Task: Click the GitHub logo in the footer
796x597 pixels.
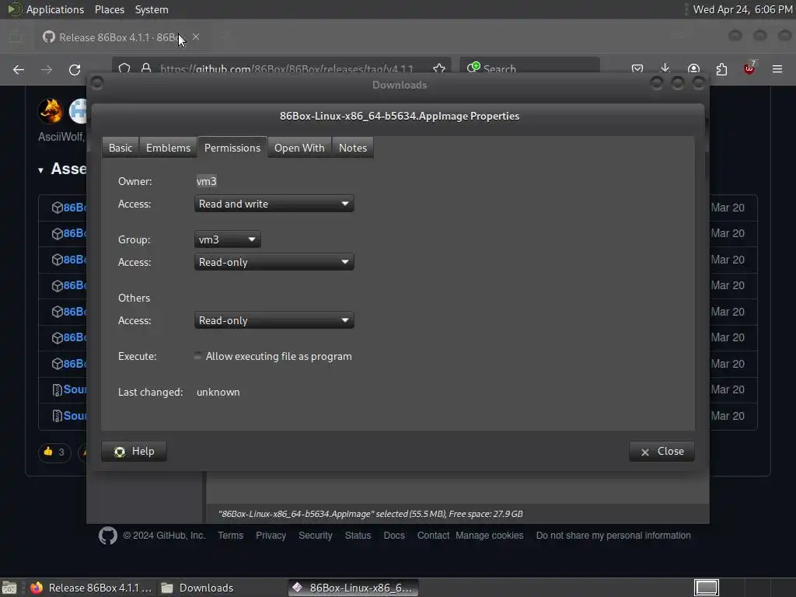Action: click(107, 536)
